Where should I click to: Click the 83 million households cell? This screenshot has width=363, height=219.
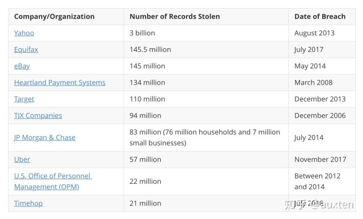point(206,137)
